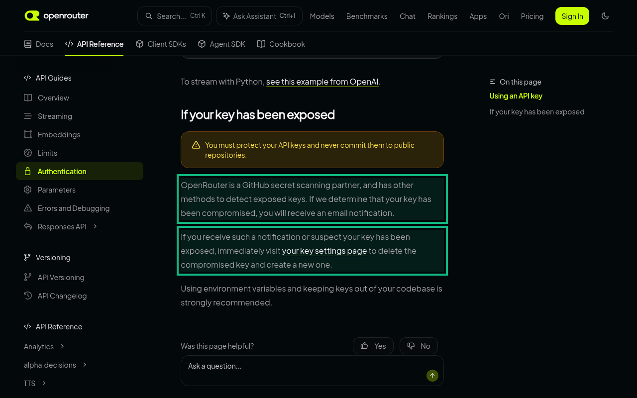Go to Chat in top navigation

tap(408, 16)
